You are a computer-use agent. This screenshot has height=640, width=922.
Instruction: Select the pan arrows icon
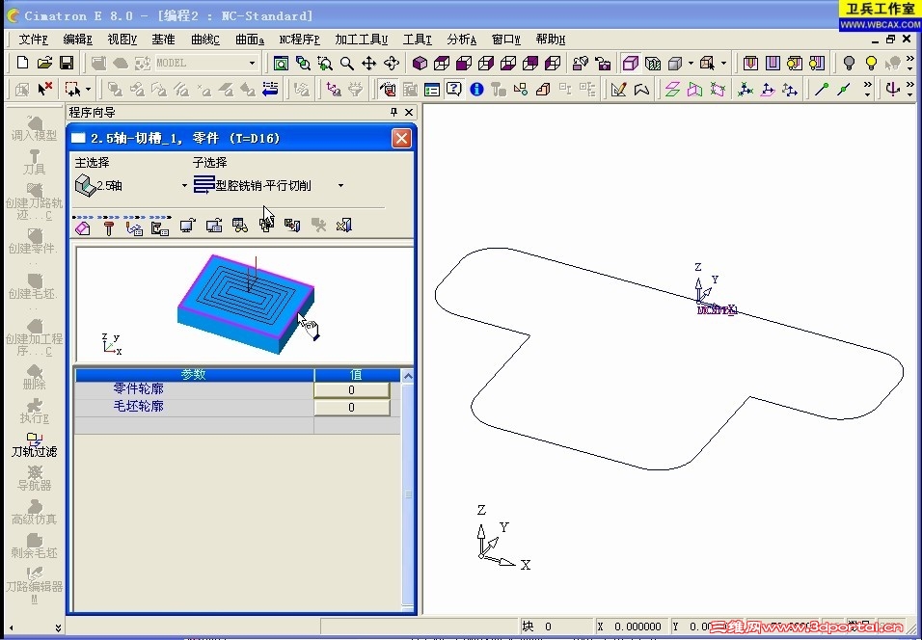tap(368, 63)
